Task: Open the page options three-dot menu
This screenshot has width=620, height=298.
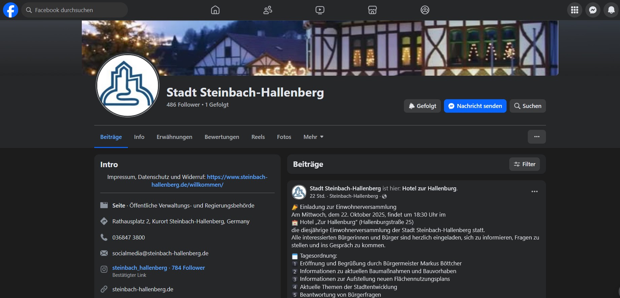Action: (x=537, y=137)
